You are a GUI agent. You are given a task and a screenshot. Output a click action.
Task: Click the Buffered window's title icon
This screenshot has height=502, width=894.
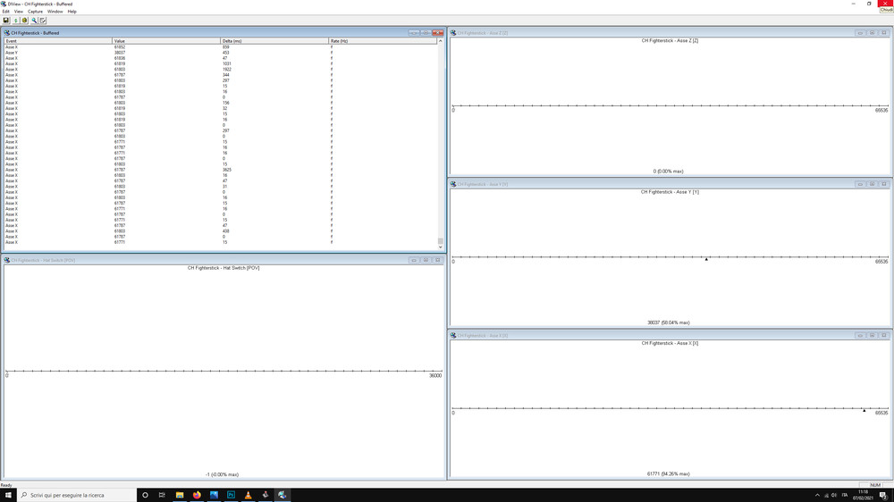[x=7, y=33]
